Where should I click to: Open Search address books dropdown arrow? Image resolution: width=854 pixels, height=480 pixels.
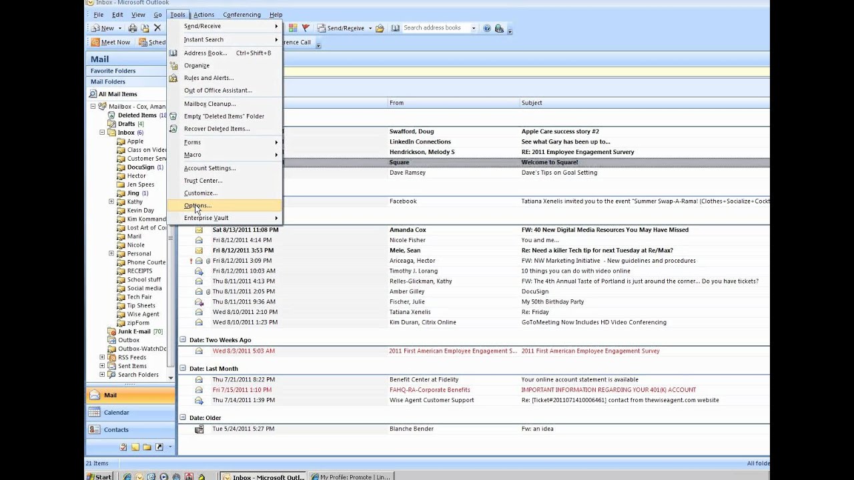pos(474,28)
